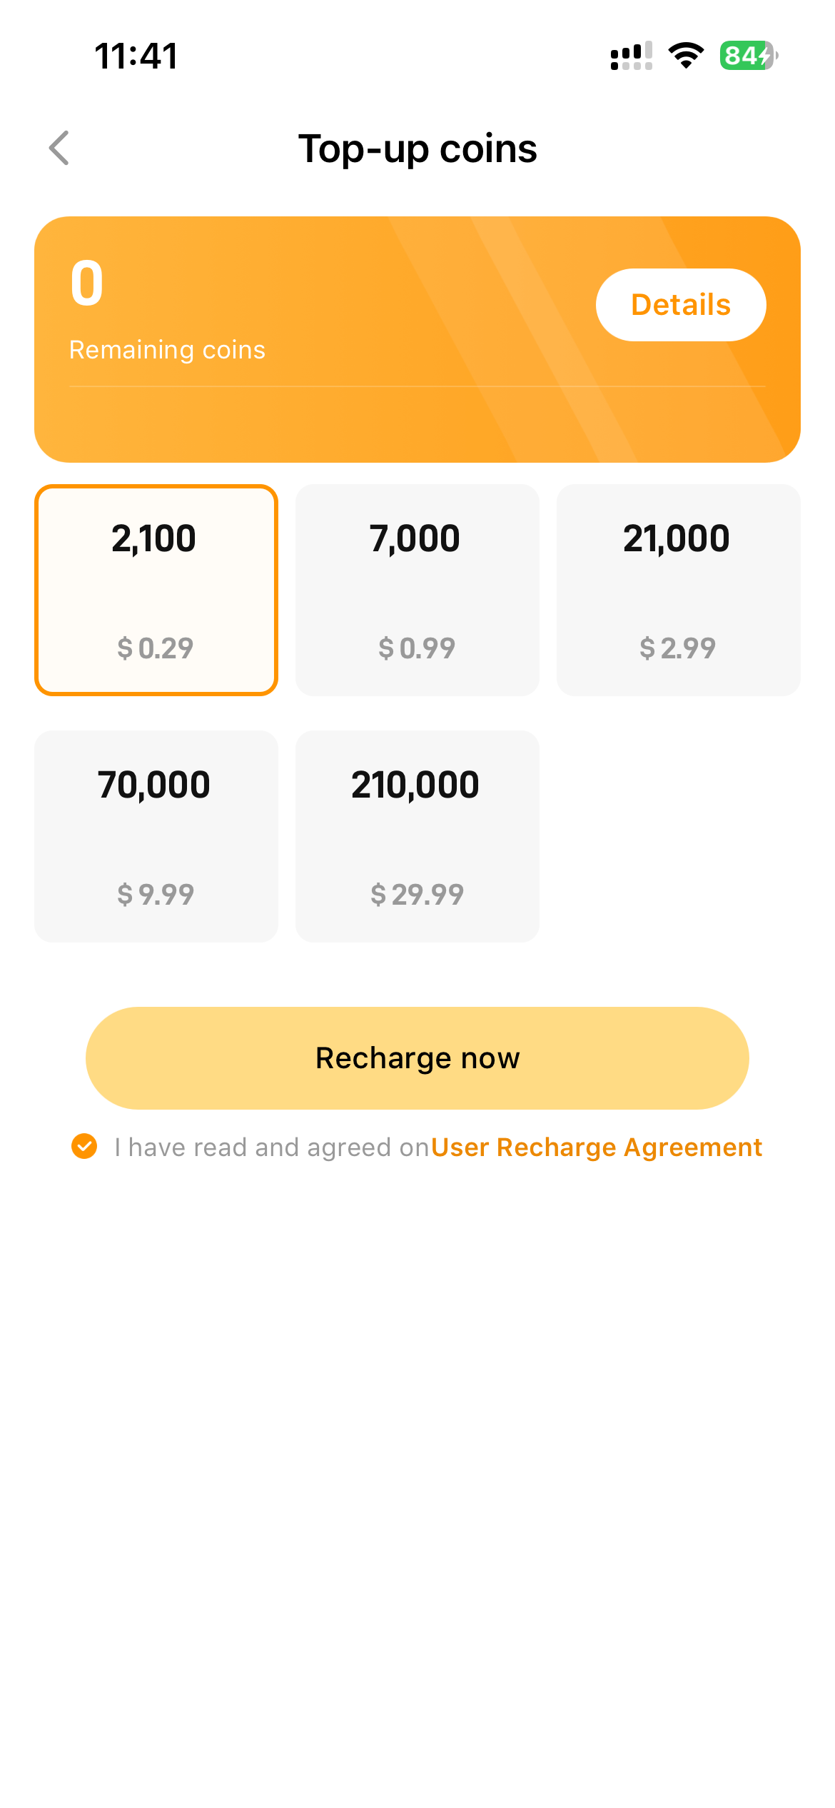This screenshot has width=835, height=1808.
Task: Tap the Top-up coins page title
Action: coord(417,149)
